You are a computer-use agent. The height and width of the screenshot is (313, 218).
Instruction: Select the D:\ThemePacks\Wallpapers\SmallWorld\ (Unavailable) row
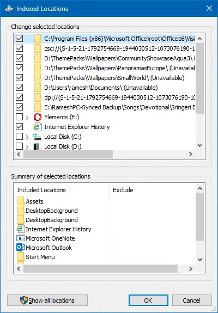114,78
